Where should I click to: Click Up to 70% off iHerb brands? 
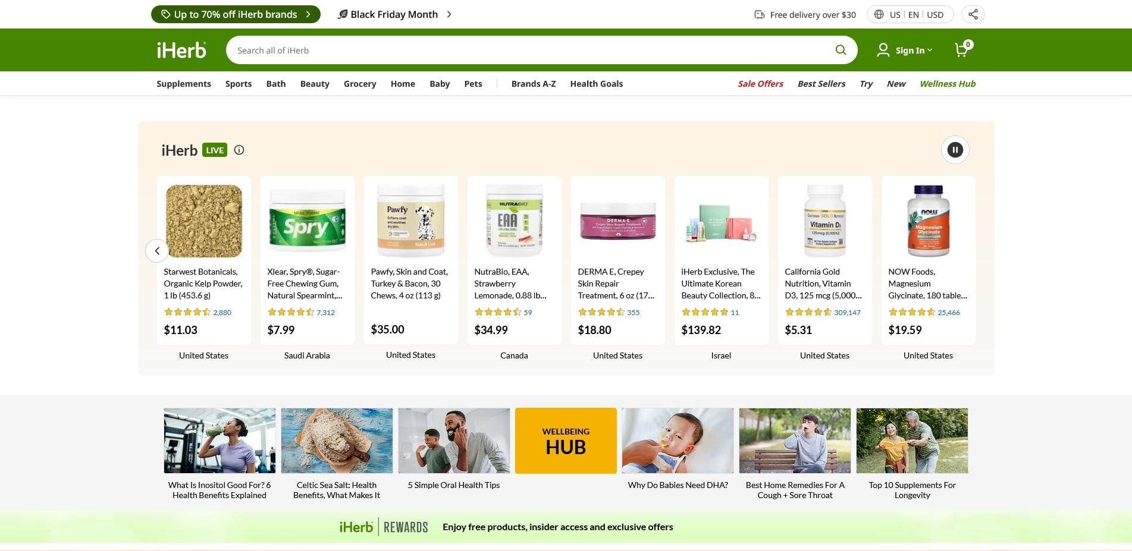[236, 14]
